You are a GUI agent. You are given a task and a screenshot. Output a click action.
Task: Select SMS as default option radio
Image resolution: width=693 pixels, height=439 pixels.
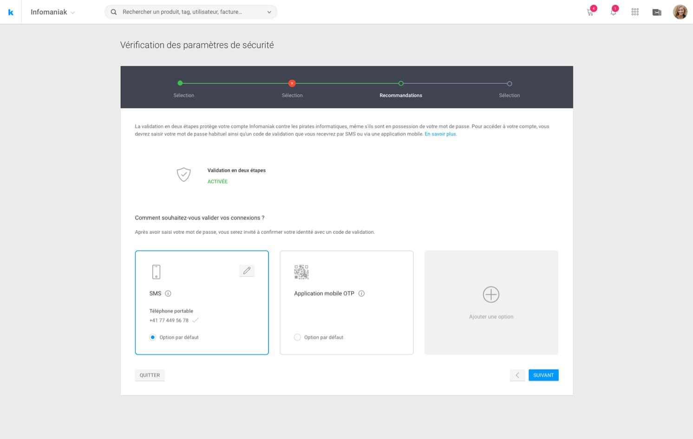[x=153, y=337]
